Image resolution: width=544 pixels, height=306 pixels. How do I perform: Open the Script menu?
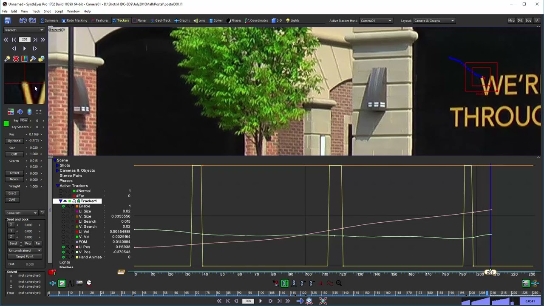tap(59, 11)
